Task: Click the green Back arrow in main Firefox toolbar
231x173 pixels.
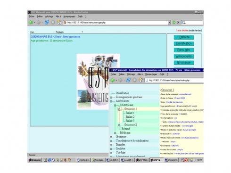Action: (31, 22)
